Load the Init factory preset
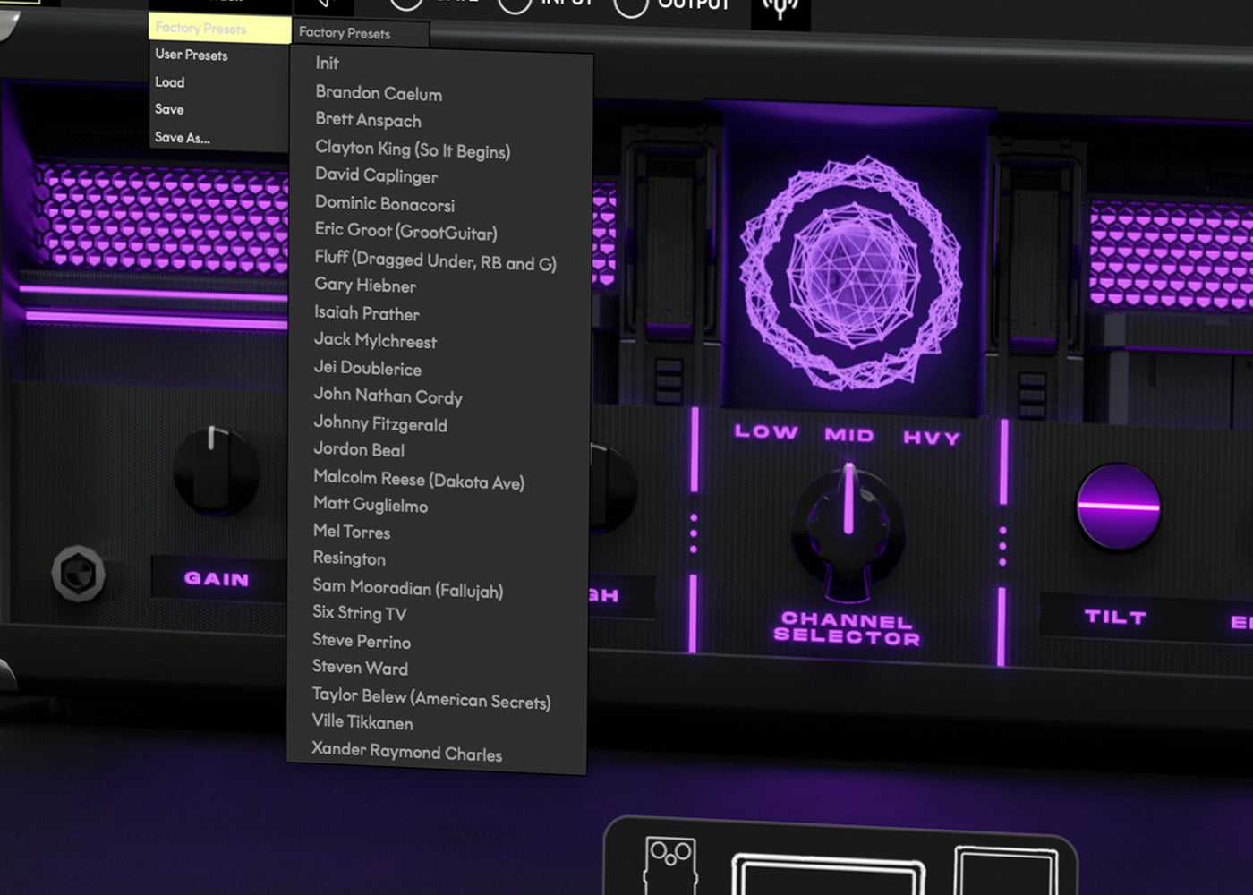 point(327,64)
